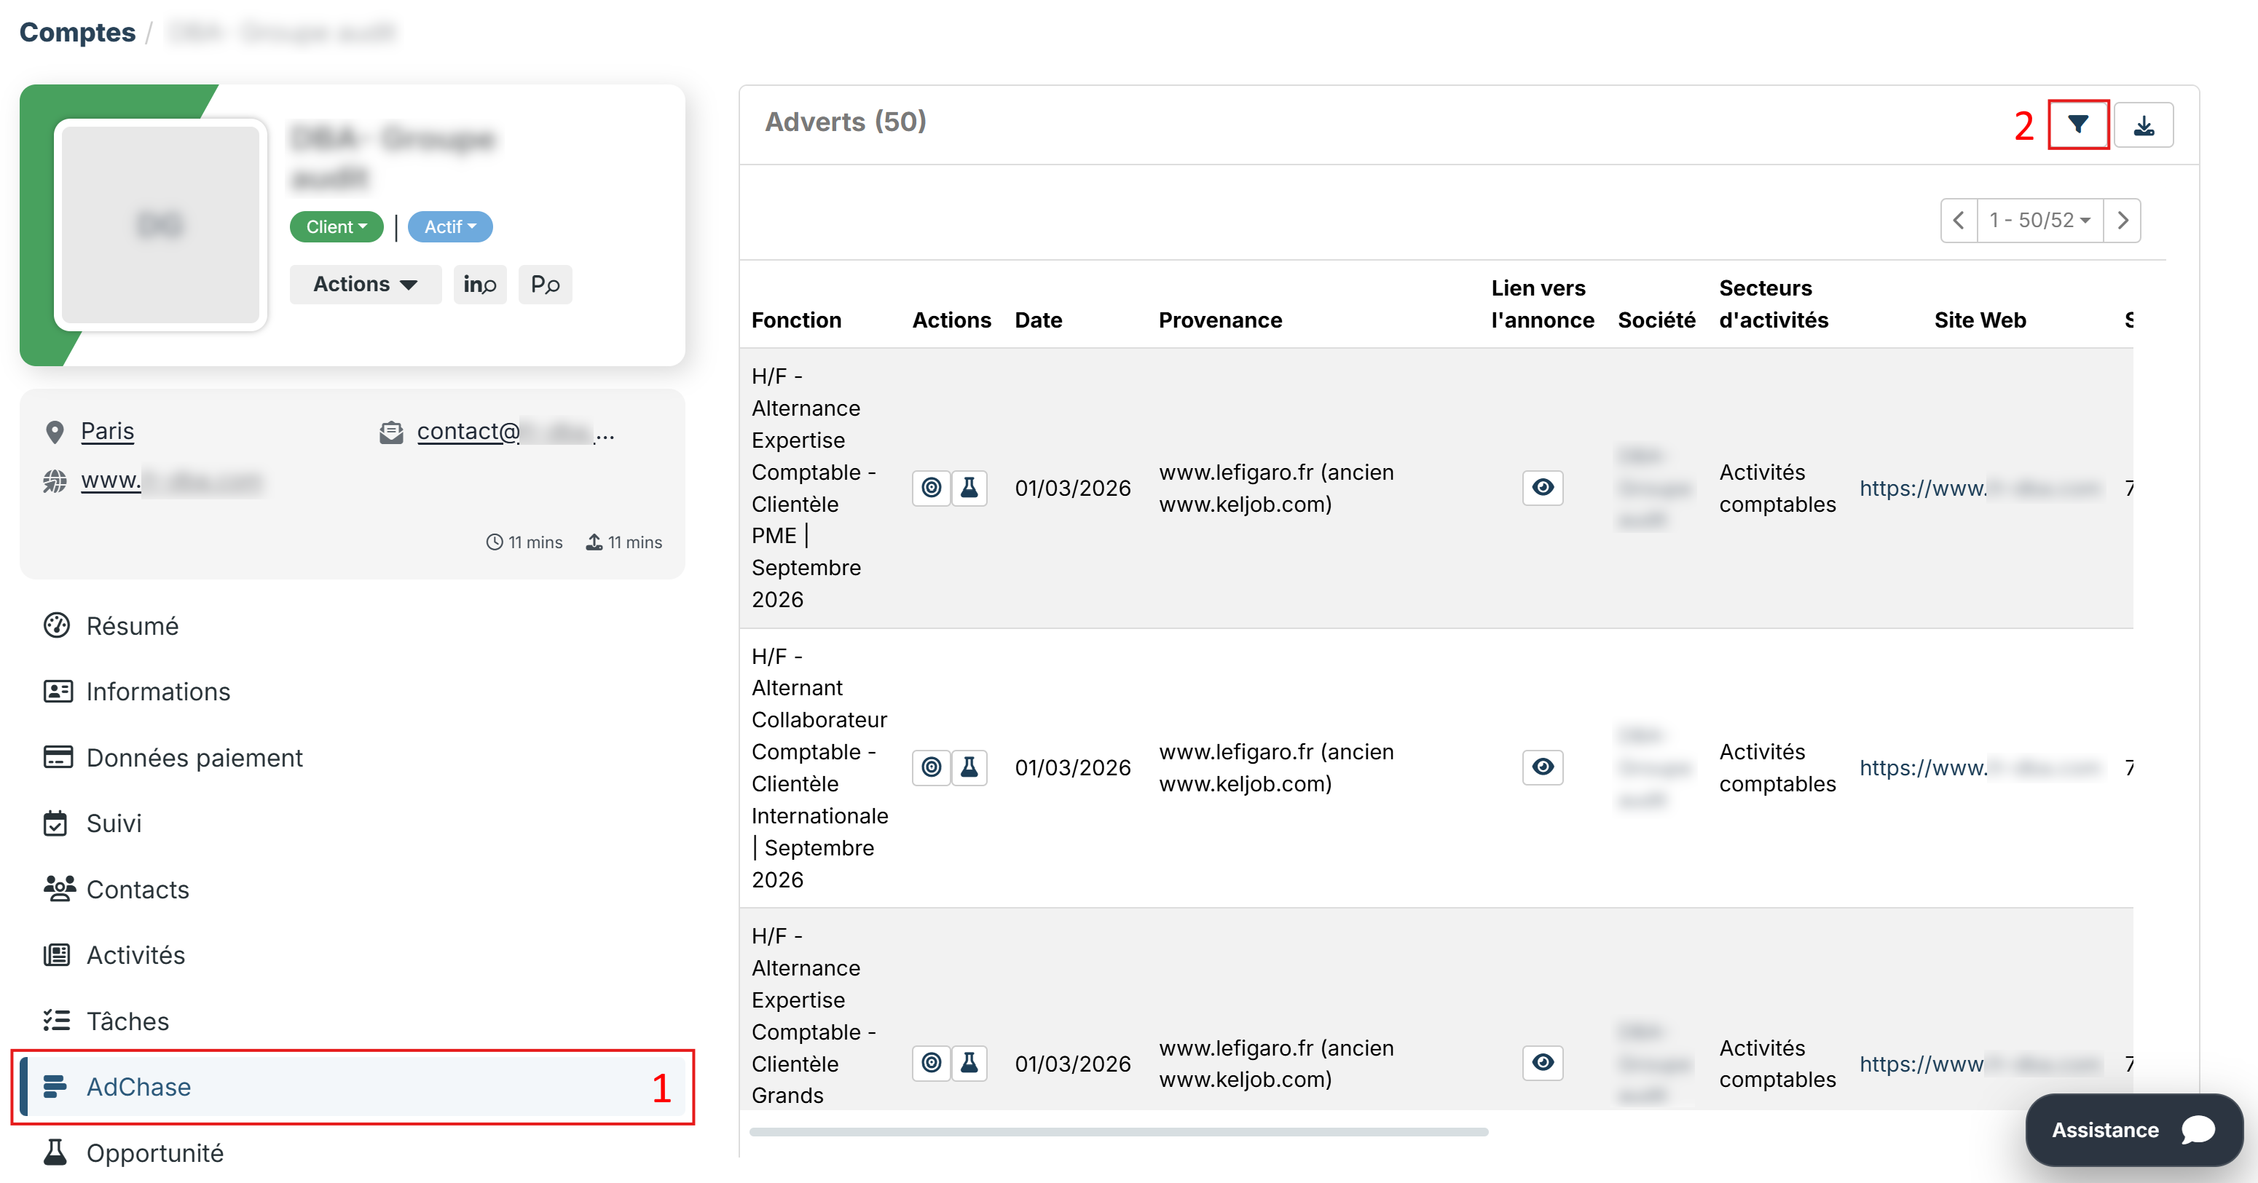Click the horizontal table scrollbar
Screen dimensions: 2258x1183
(x=1117, y=1132)
